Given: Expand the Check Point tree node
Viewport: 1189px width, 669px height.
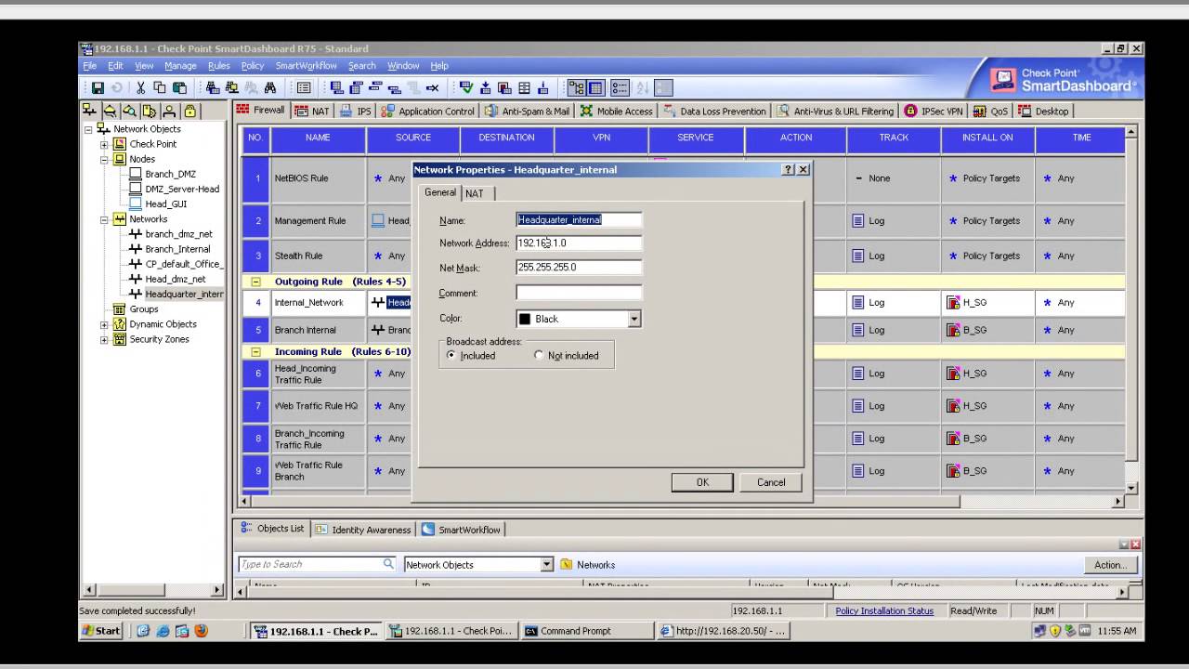Looking at the screenshot, I should coord(104,144).
